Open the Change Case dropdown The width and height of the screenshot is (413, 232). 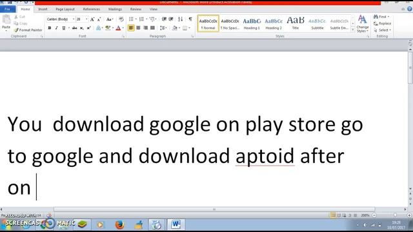(x=110, y=19)
